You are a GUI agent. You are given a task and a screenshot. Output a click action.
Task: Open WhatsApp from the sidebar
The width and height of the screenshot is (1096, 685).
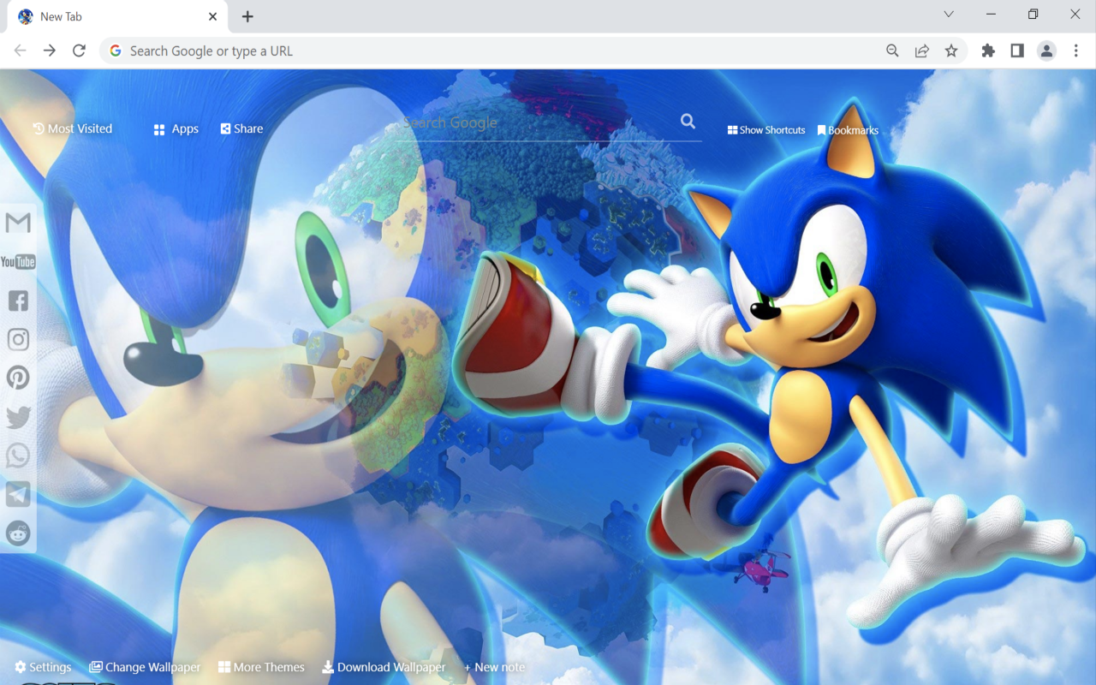coord(18,456)
